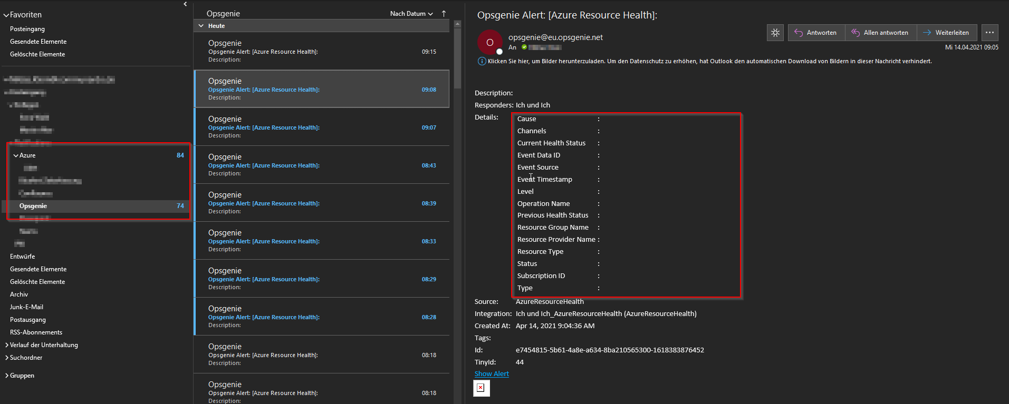
Task: Open the Opsgenie email from 09:07
Action: [321, 127]
